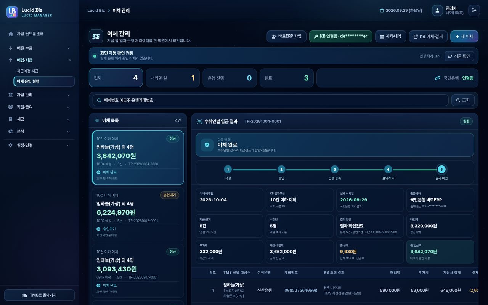
Task: Click step 5 결과 확인 in progress tracker
Action: click(x=441, y=172)
